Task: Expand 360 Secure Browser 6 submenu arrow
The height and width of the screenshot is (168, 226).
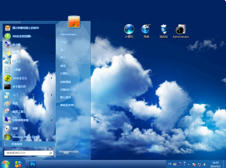Action: tap(52, 36)
